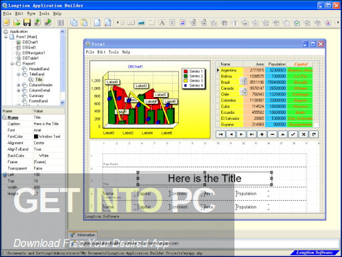The image size is (342, 257).
Task: Select the Argentina row in the grid
Action: pyautogui.click(x=266, y=70)
